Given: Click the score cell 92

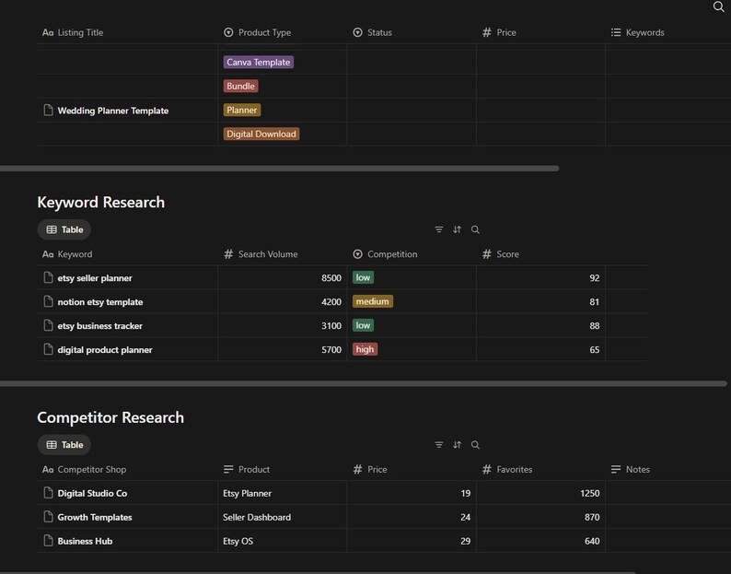Looking at the screenshot, I should 540,277.
